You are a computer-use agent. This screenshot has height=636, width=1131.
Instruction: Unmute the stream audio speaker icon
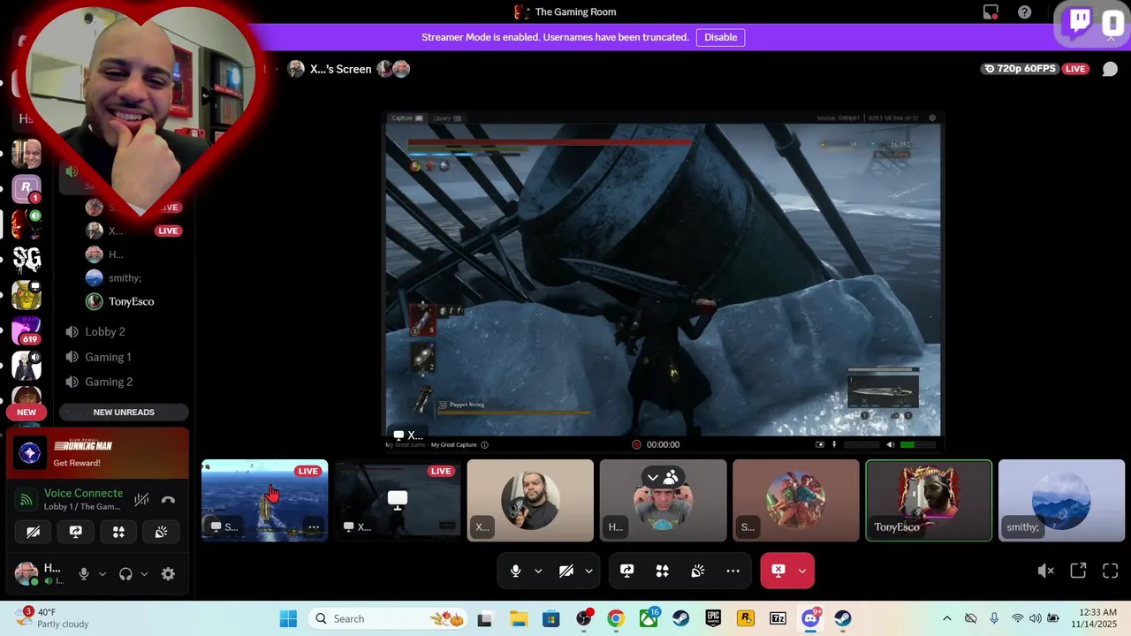tap(1045, 571)
